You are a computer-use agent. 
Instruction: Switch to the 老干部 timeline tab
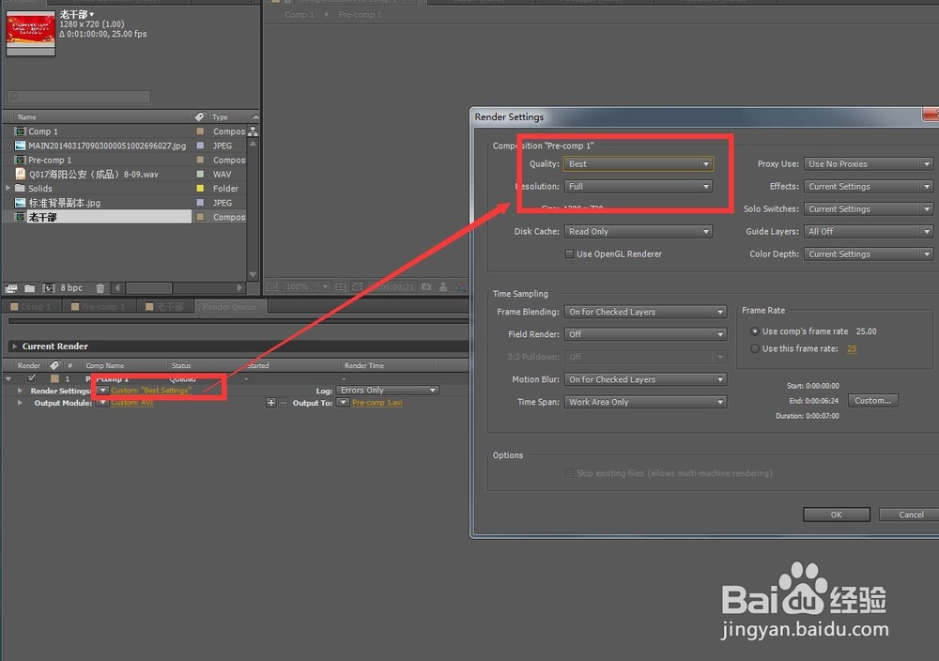tap(164, 306)
